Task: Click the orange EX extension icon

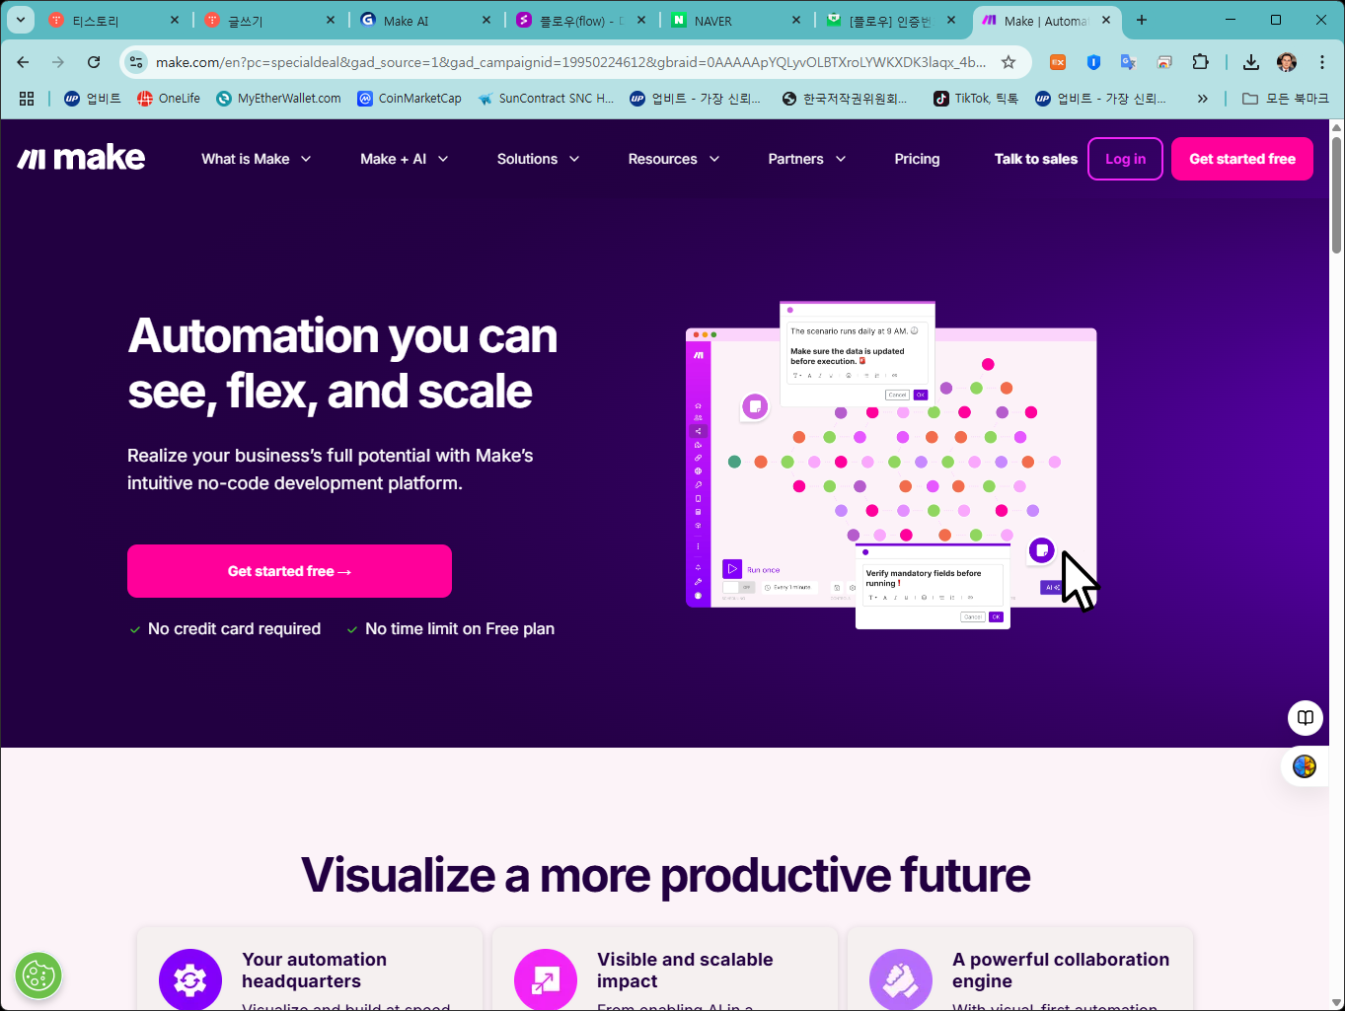Action: click(1058, 62)
